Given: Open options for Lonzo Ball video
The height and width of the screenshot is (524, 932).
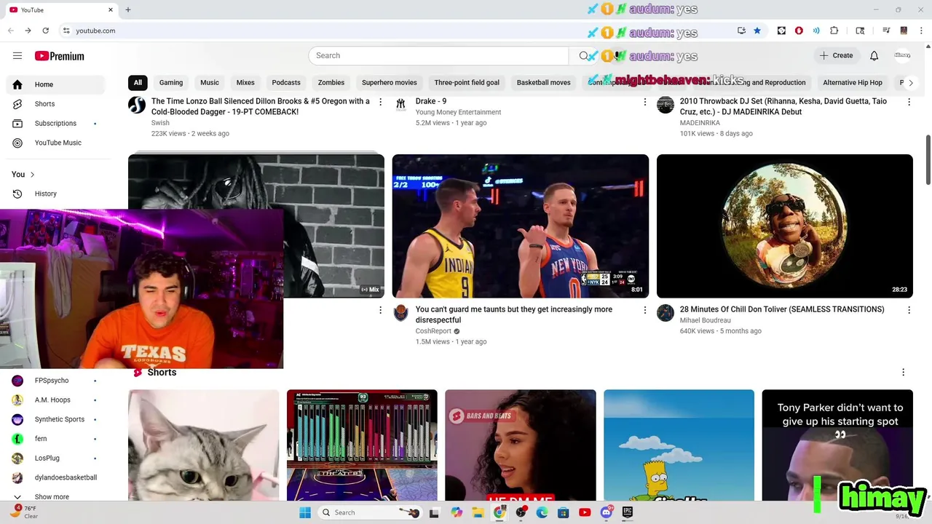Looking at the screenshot, I should [x=380, y=102].
